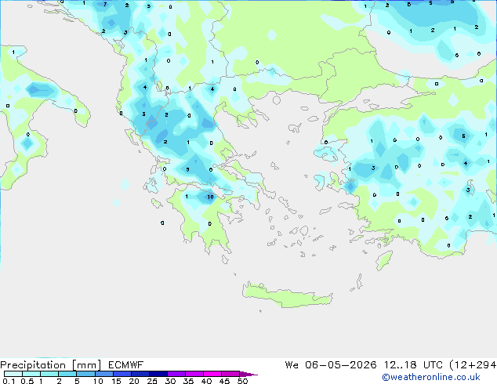Click the above-50 arrow tip of legend

pos(248,374)
